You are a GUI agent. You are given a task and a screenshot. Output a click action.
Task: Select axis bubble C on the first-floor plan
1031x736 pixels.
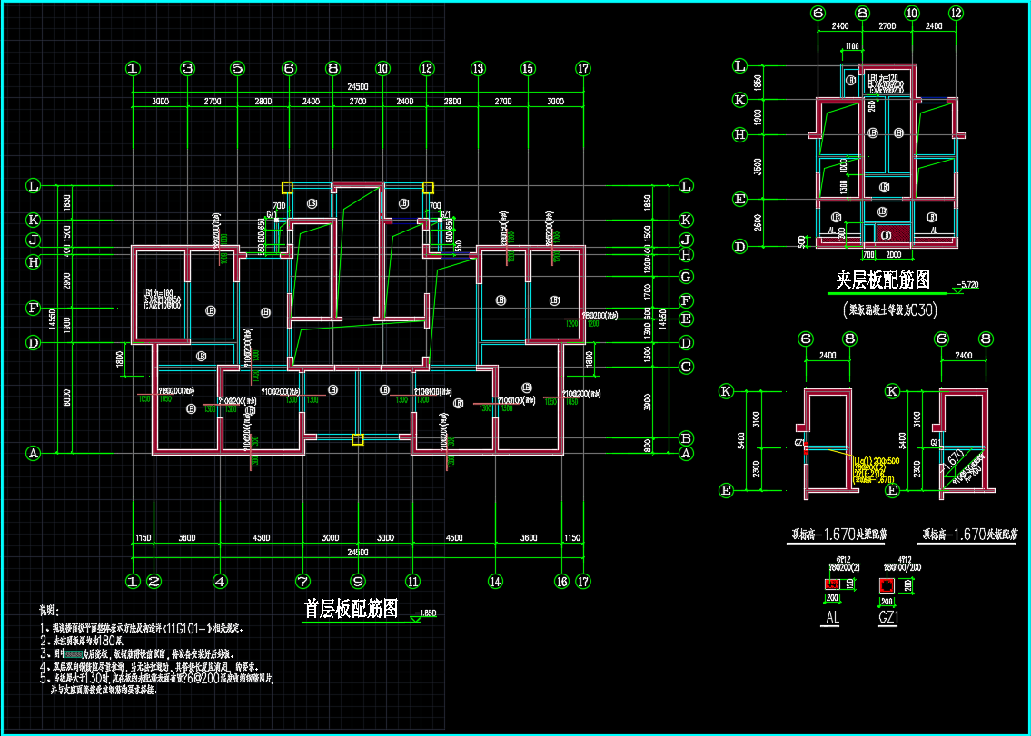coord(687,367)
